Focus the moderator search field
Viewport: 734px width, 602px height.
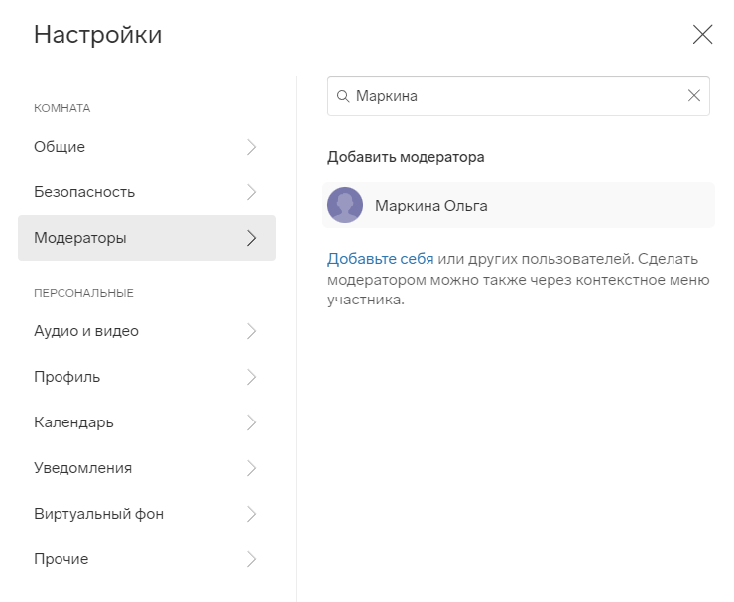click(518, 96)
